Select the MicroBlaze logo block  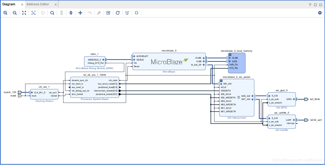coord(169,61)
